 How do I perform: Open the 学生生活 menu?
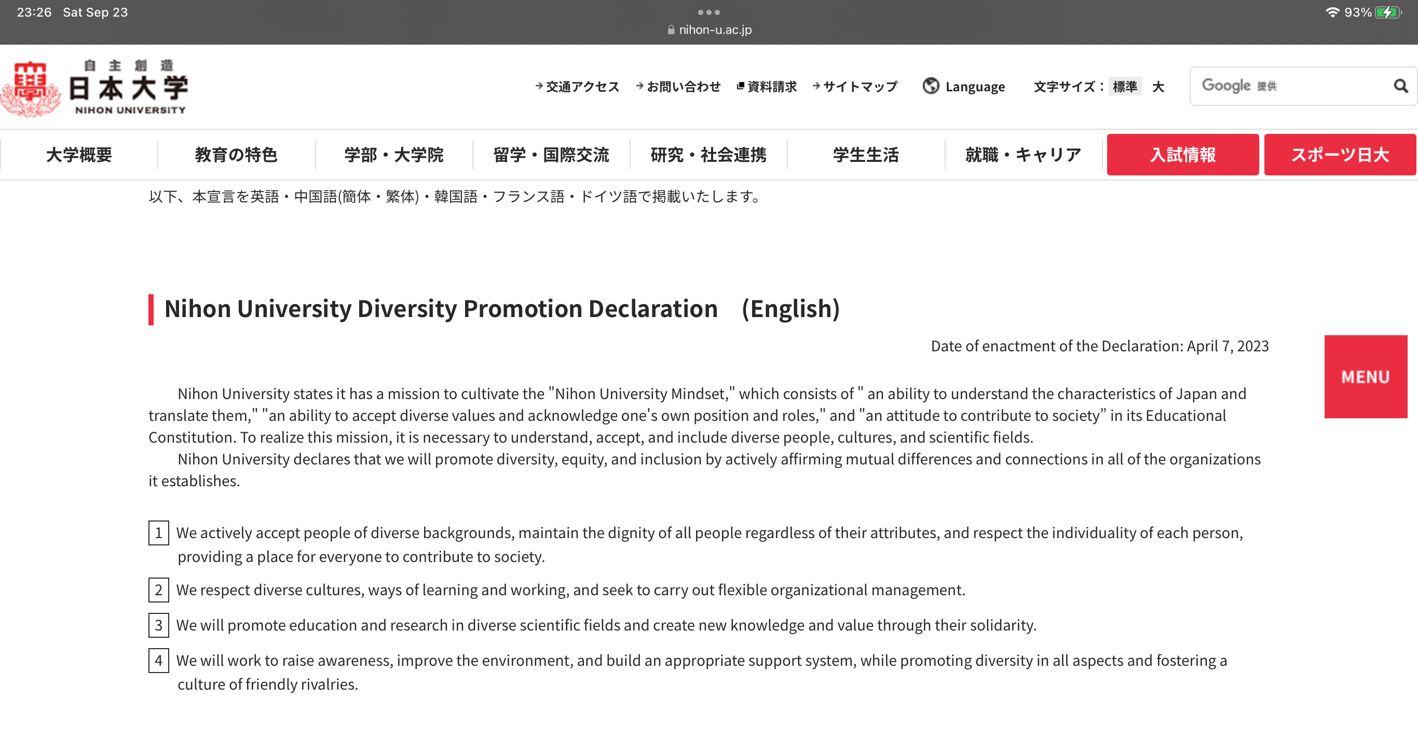coord(866,155)
